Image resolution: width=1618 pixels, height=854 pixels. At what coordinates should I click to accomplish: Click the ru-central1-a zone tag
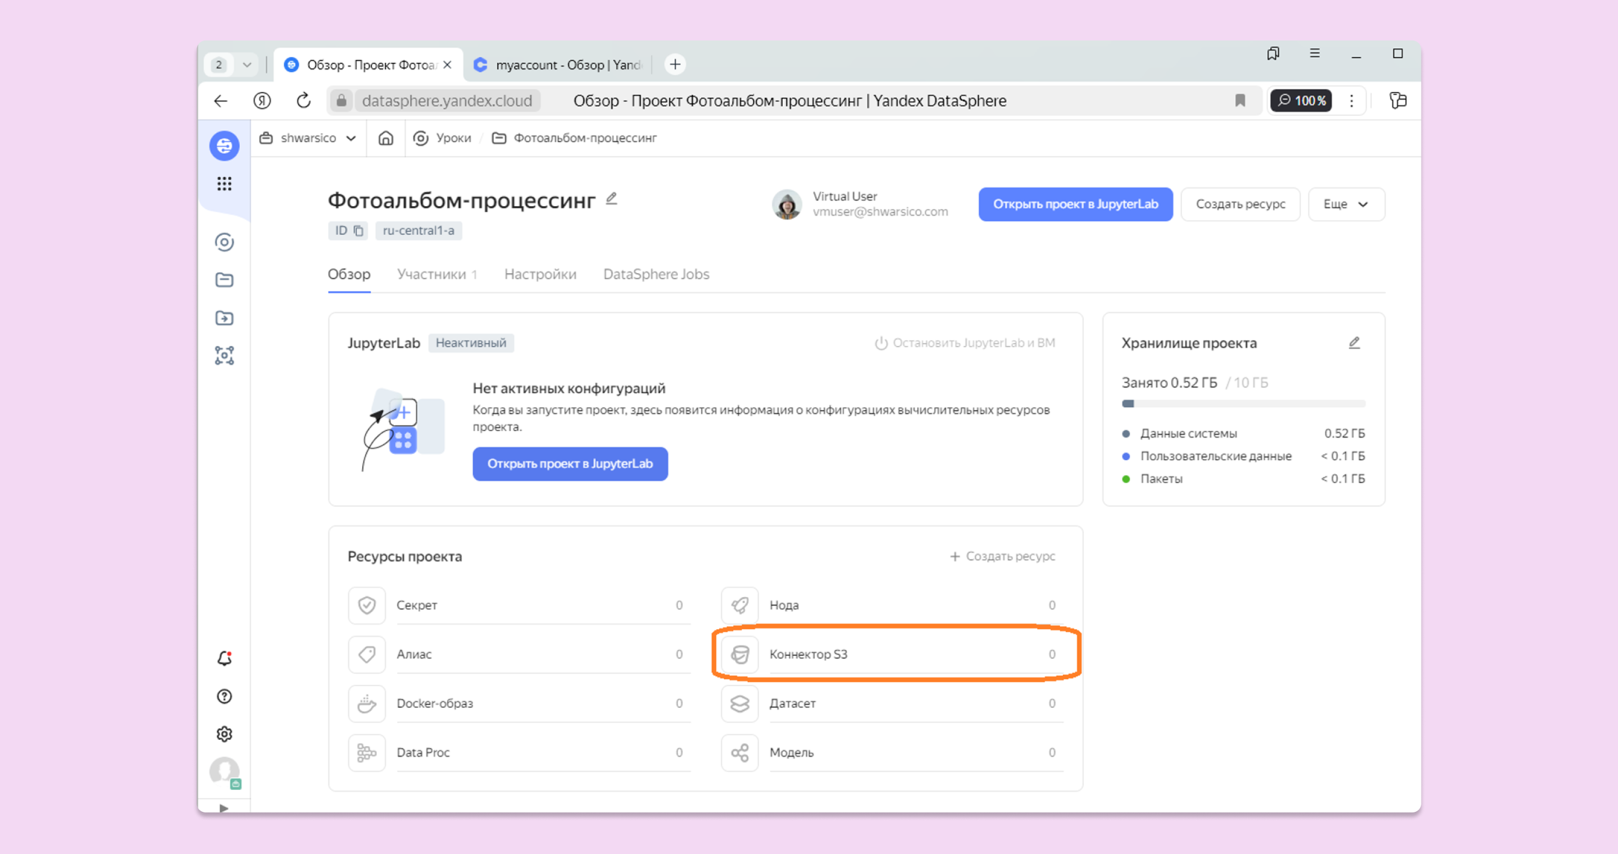419,230
